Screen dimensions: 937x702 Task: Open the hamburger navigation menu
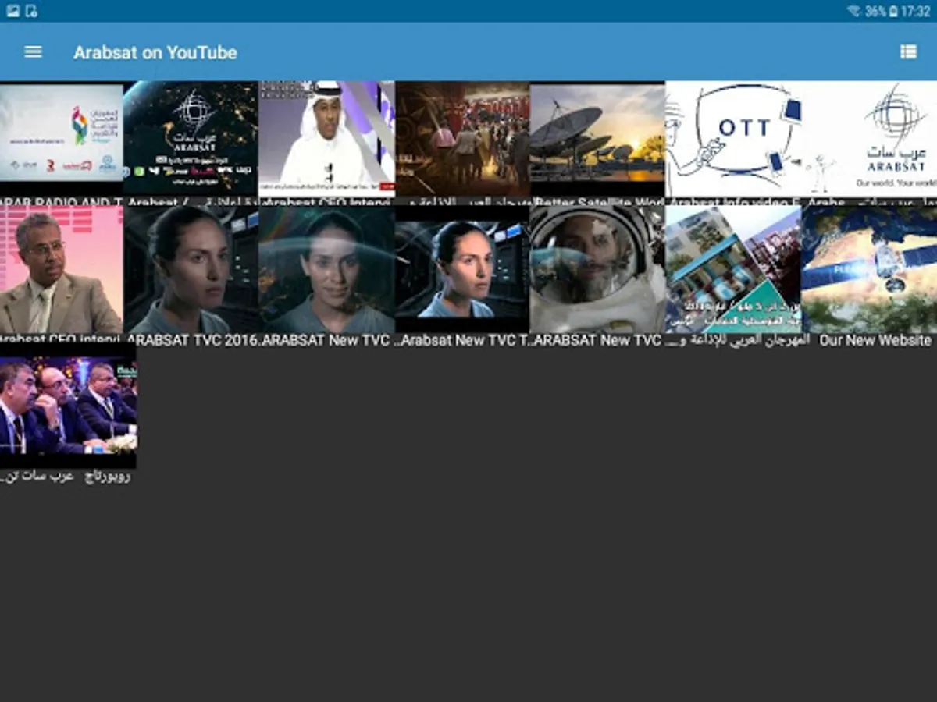pyautogui.click(x=33, y=52)
